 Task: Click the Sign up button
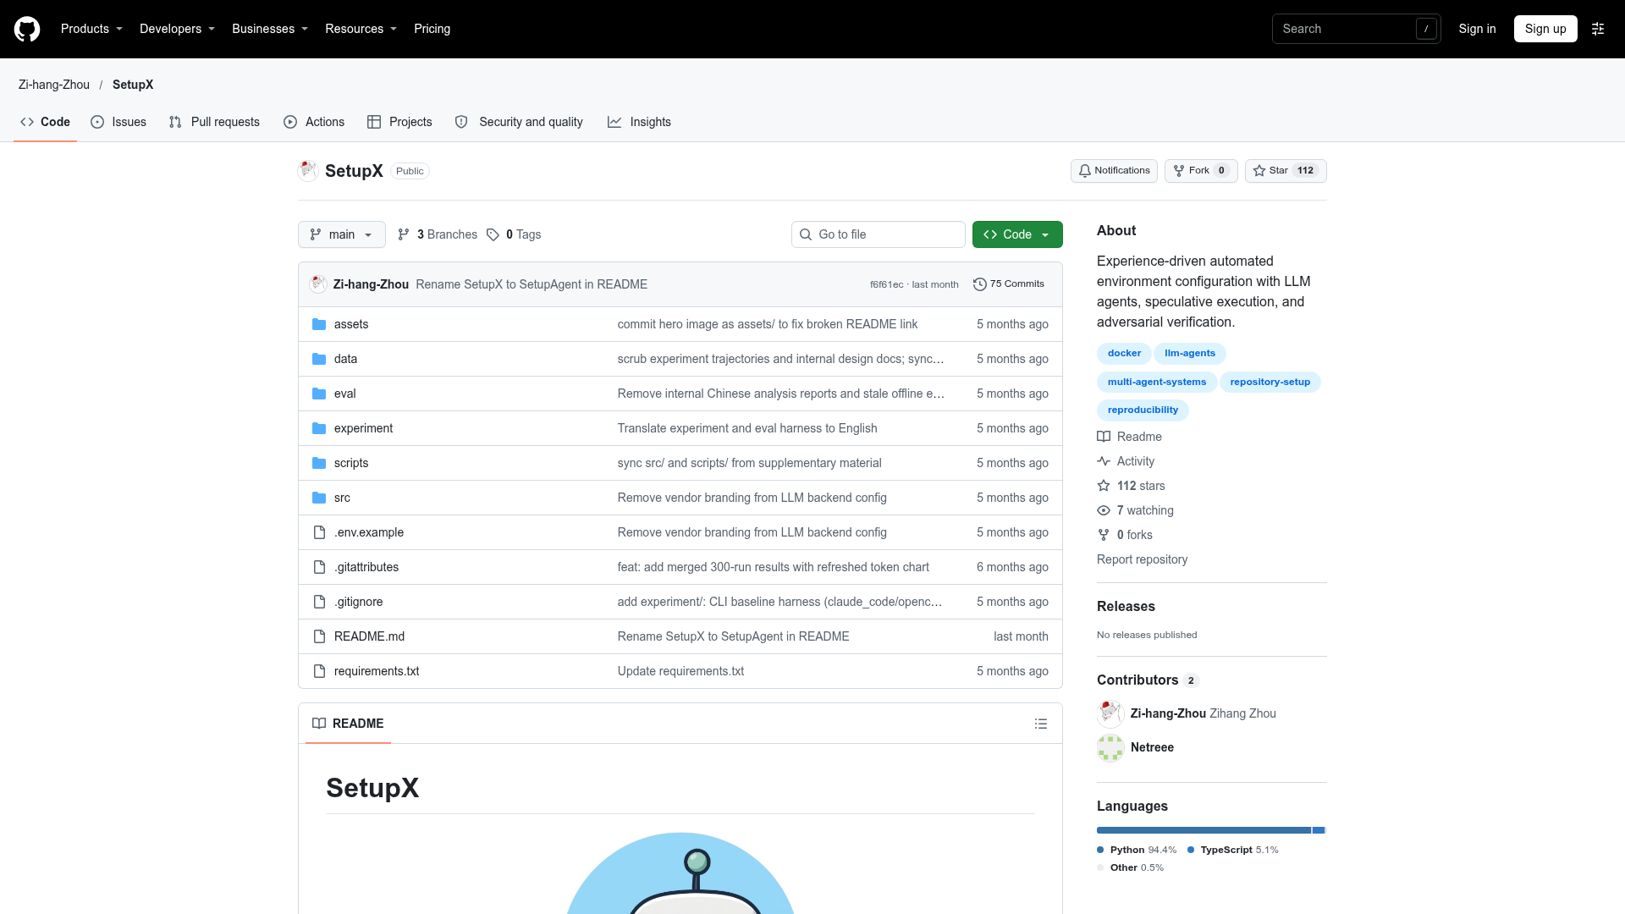point(1545,29)
